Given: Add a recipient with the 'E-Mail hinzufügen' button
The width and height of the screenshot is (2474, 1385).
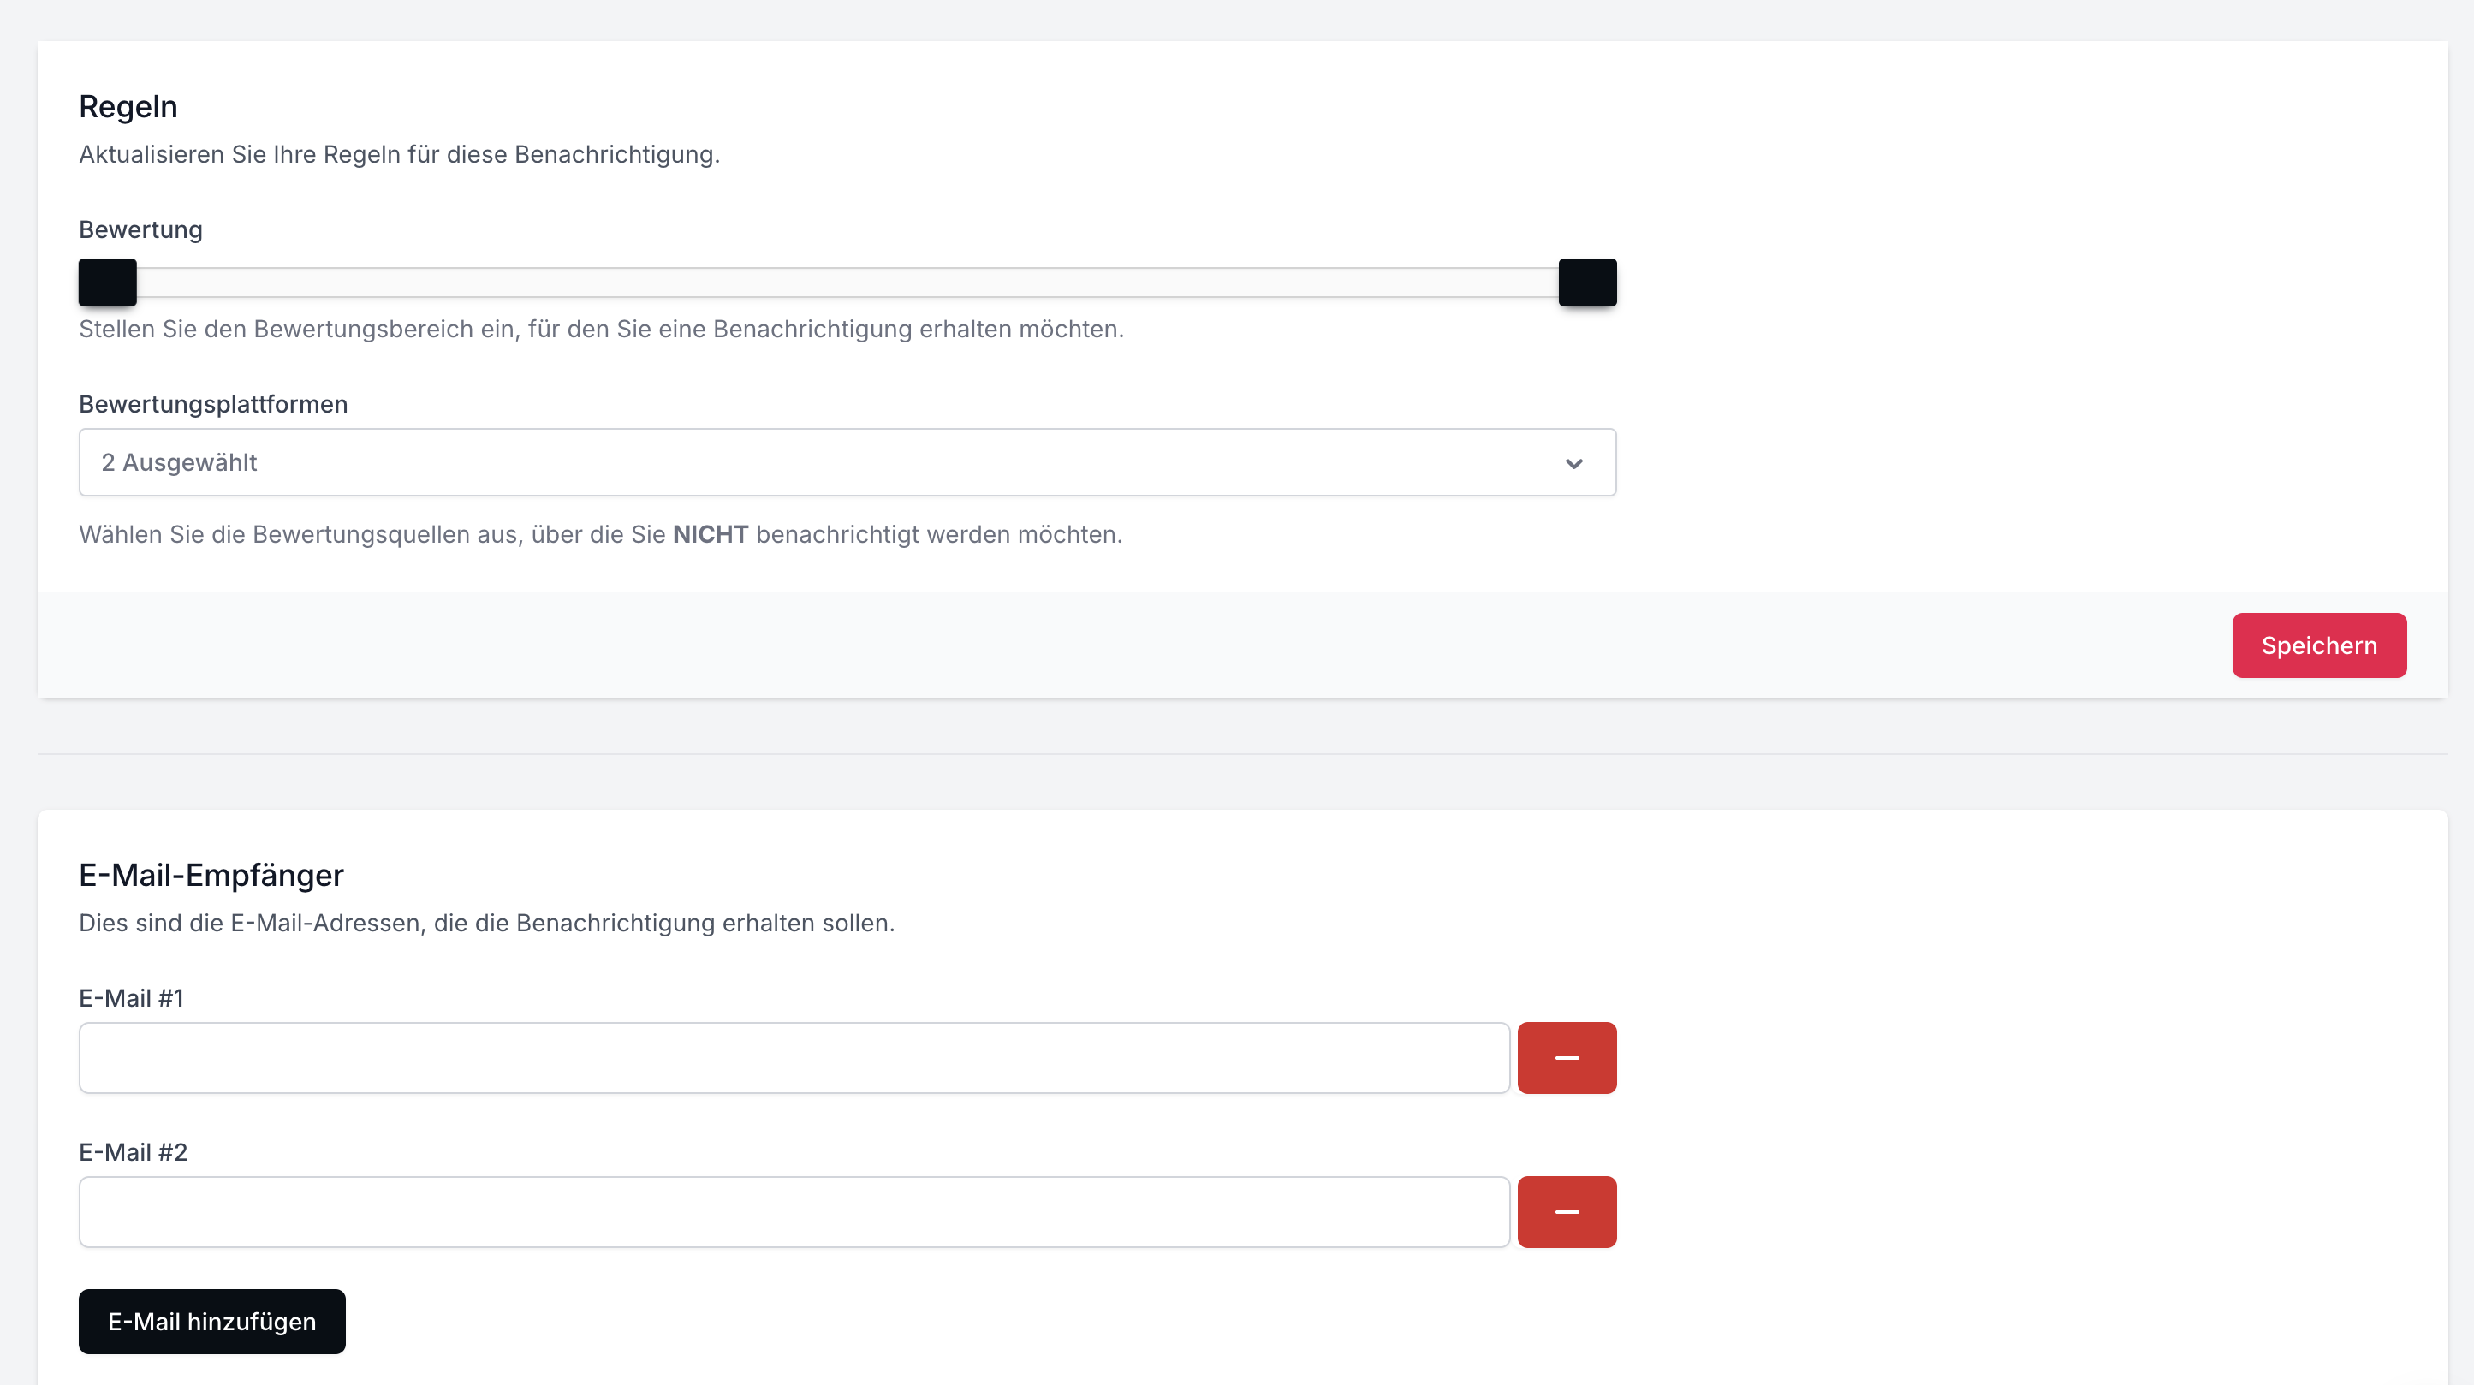Looking at the screenshot, I should (211, 1321).
